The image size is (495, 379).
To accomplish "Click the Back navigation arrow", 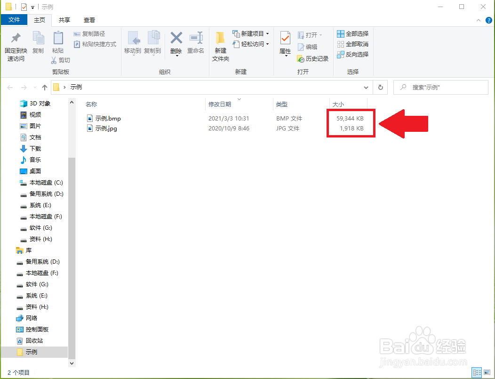I will coord(10,88).
